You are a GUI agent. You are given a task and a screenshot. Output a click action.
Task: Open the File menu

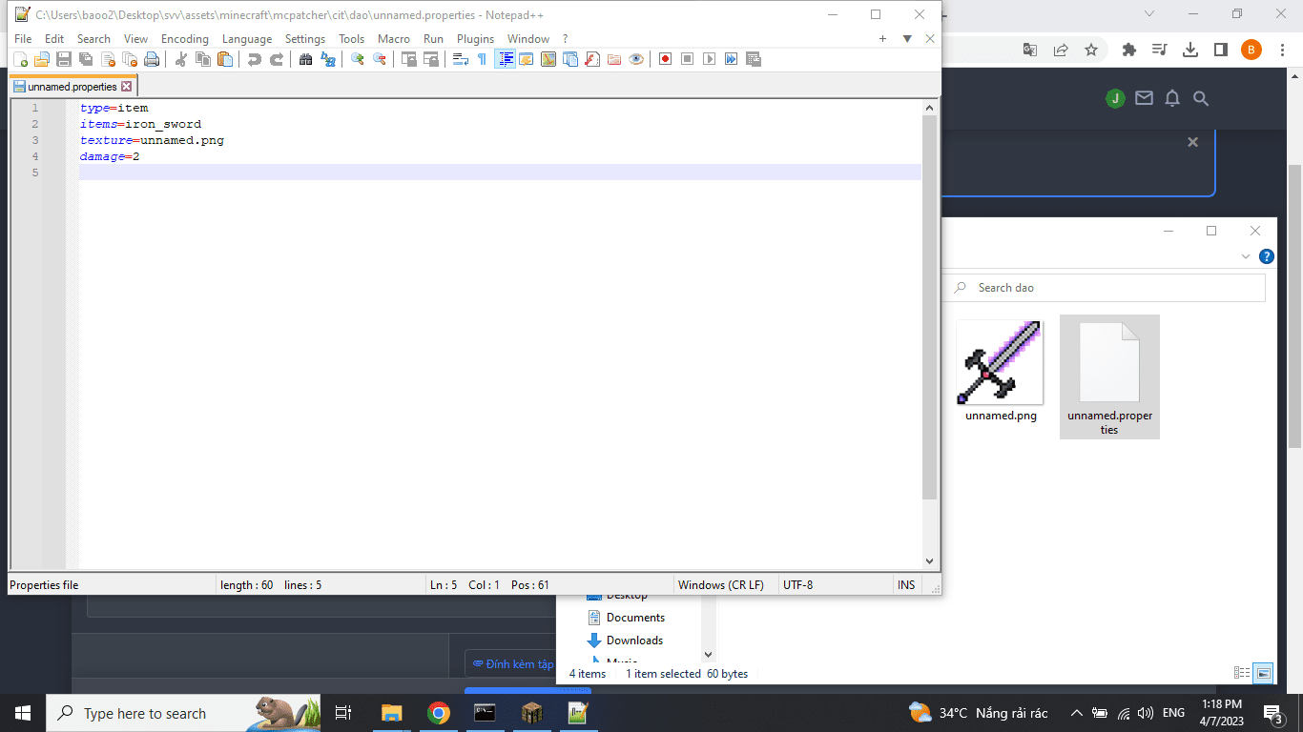pyautogui.click(x=23, y=39)
